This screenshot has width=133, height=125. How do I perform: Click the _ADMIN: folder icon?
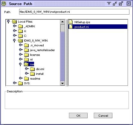[x=20, y=26]
